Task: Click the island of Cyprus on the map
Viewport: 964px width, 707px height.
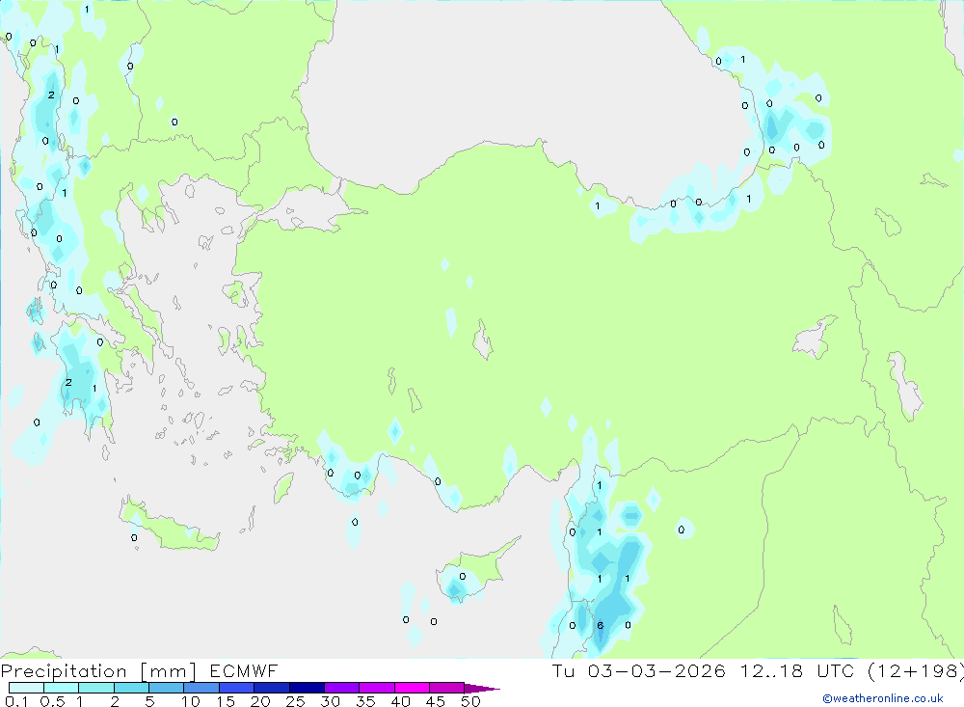Action: click(x=474, y=572)
